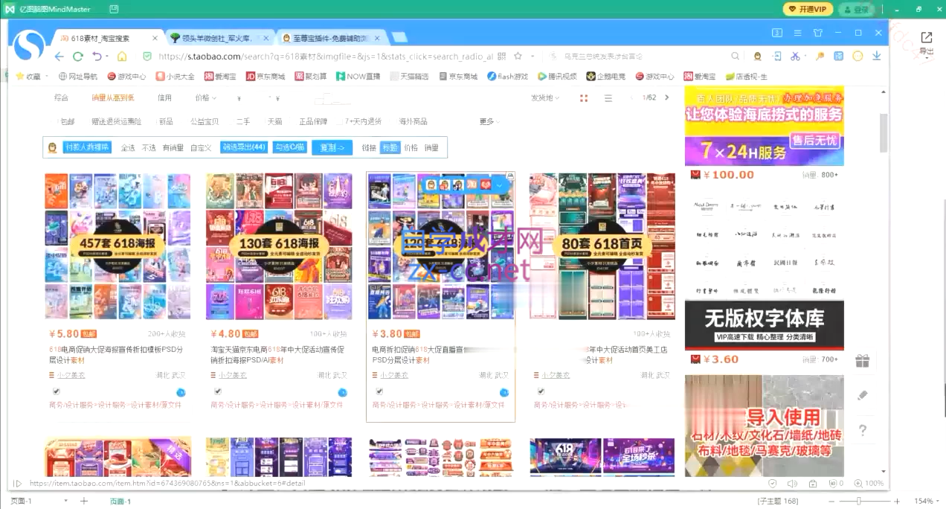This screenshot has height=509, width=946.
Task: Open the scissors screenshot tool
Action: click(795, 57)
